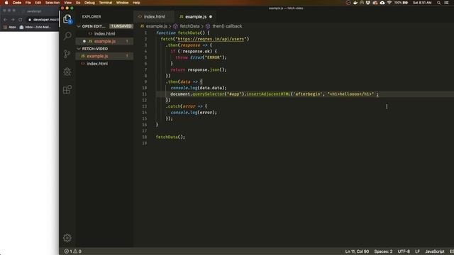This screenshot has height=255, width=454.
Task: Click the Ln 11, Col 90 status item
Action: (357, 251)
